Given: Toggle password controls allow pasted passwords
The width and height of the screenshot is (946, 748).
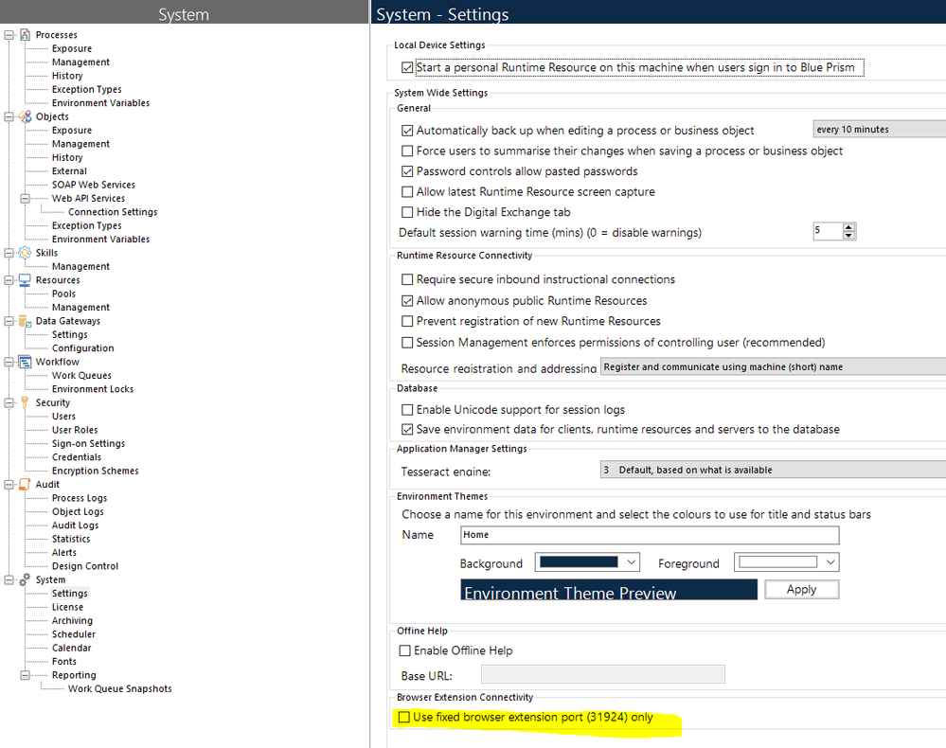Looking at the screenshot, I should coord(407,171).
